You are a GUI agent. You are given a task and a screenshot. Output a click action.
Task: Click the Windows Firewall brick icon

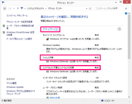[x=48, y=39]
